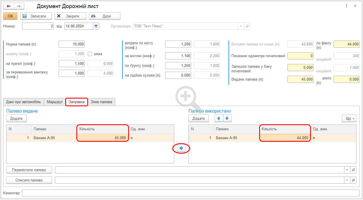This screenshot has height=200, width=363.
Task: Transfer issued fuel to used fuel arrow
Action: click(x=181, y=148)
